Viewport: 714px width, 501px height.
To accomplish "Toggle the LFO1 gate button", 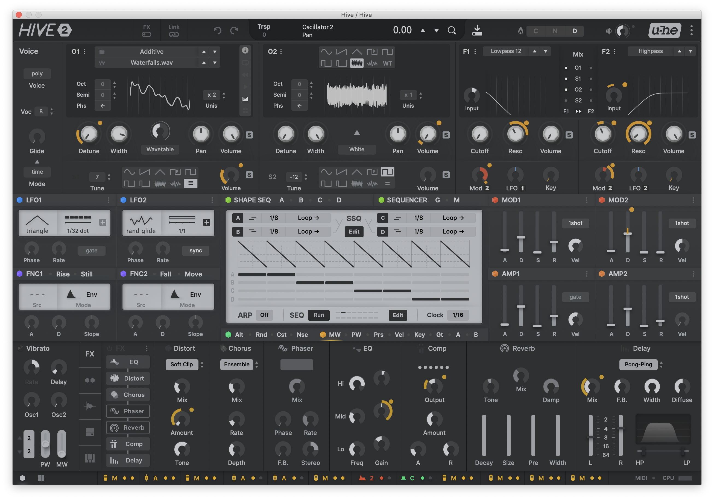I will pyautogui.click(x=91, y=250).
